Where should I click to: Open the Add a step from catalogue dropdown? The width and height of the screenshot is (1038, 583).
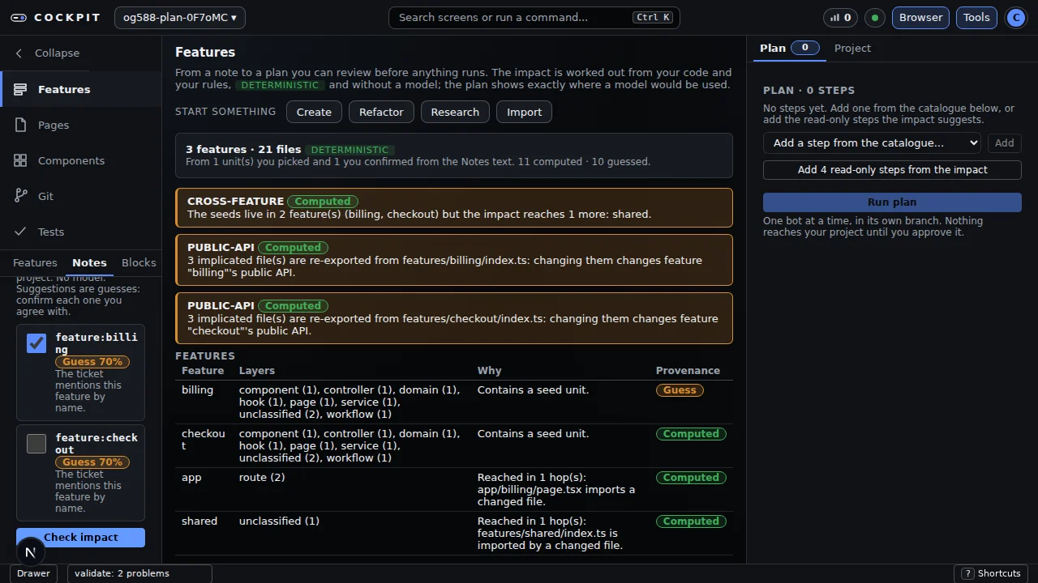[x=872, y=143]
